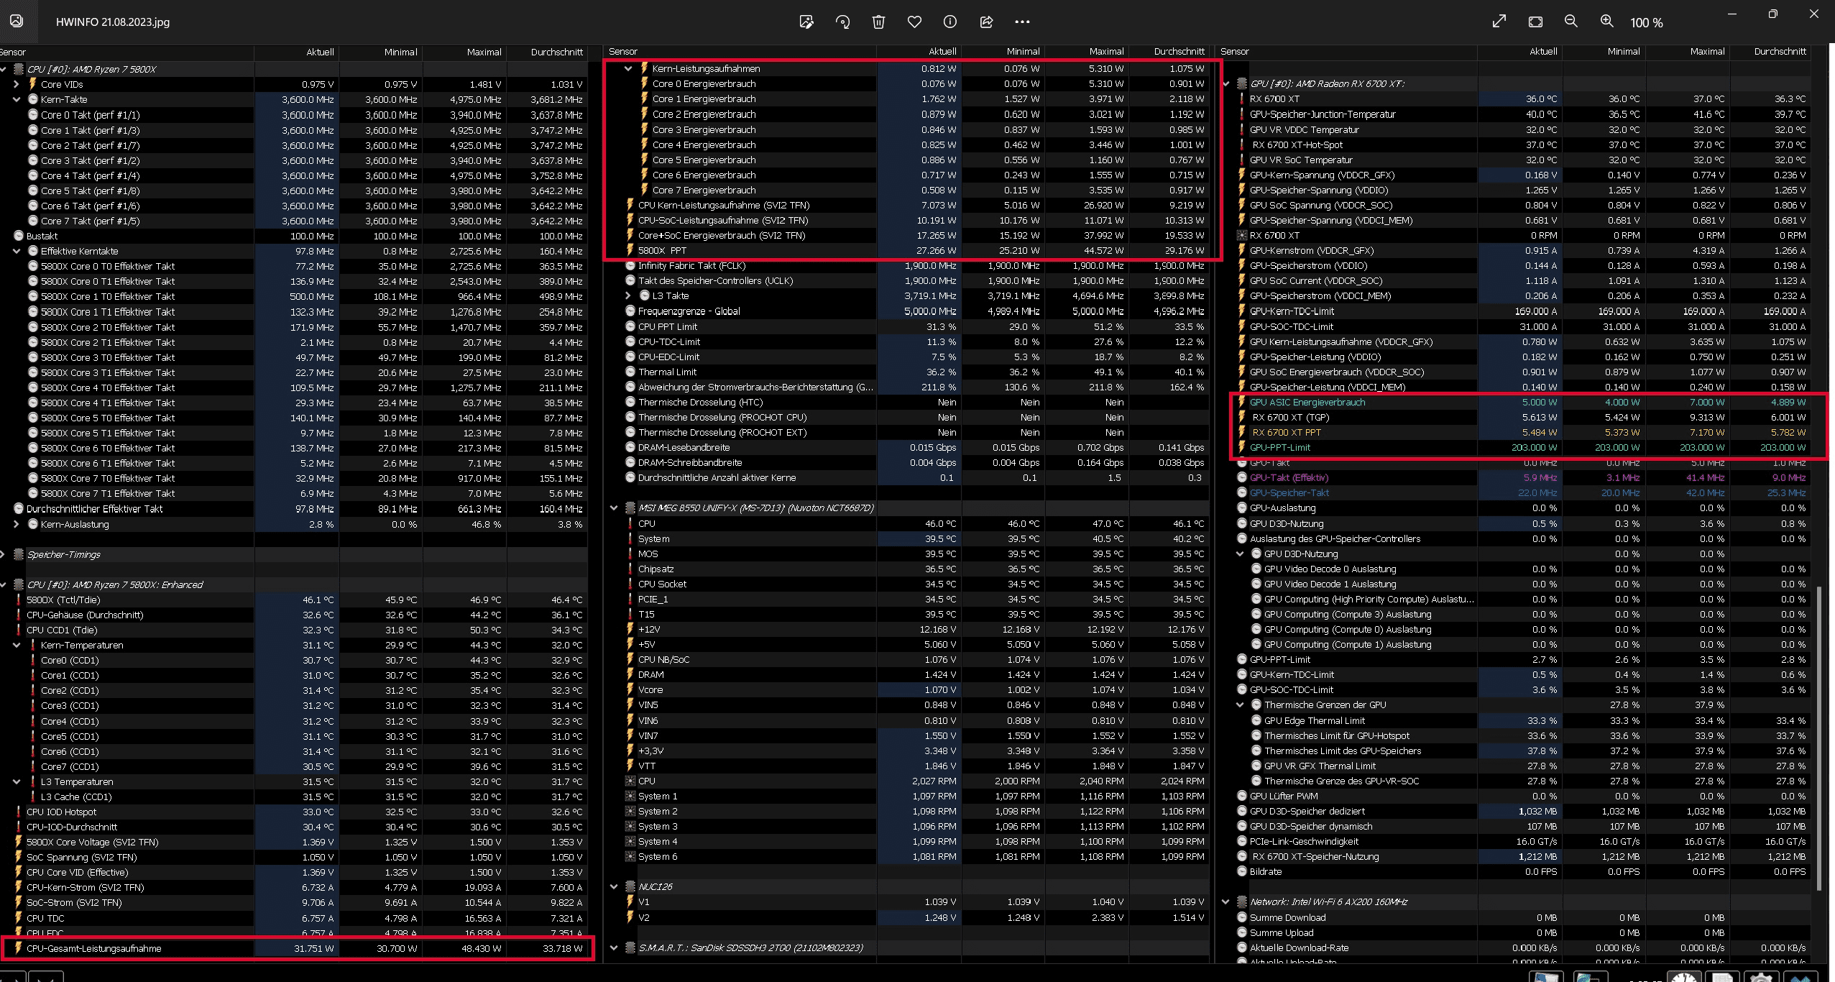Click the Photos app icon in title bar

pos(16,21)
